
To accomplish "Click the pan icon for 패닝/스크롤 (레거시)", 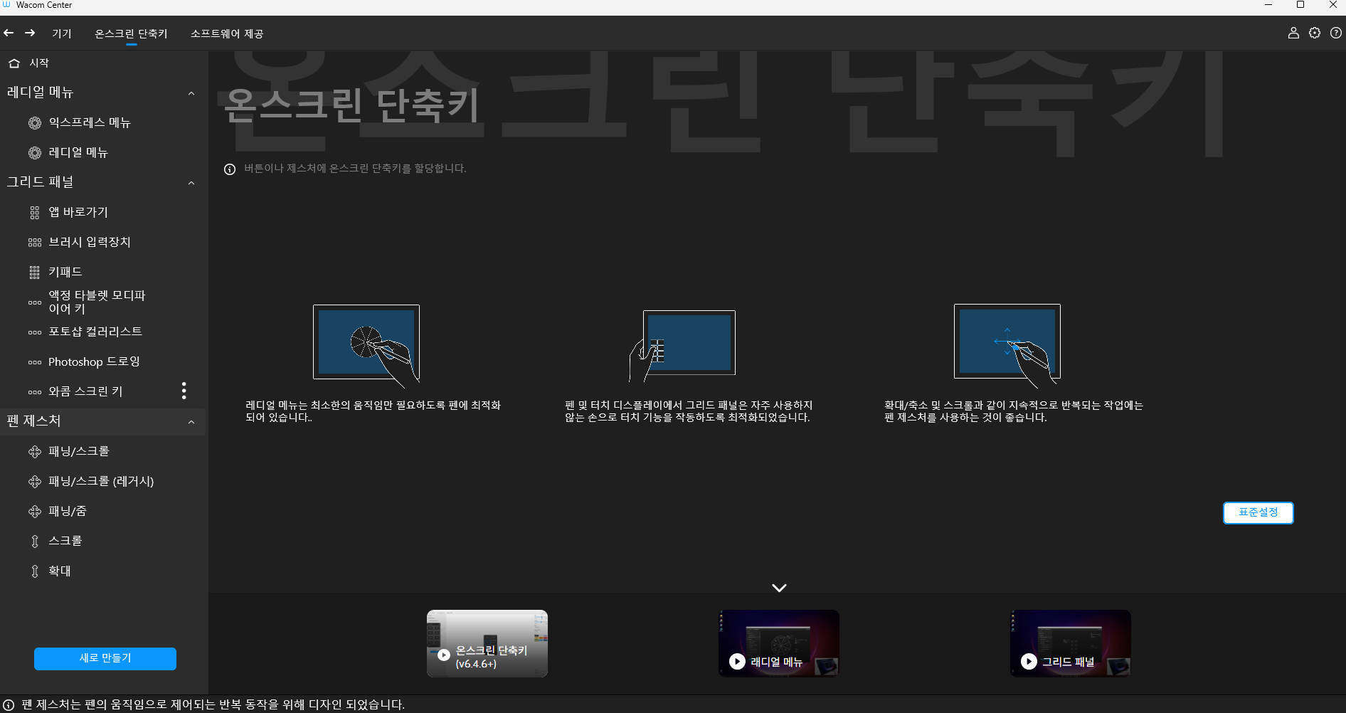I will click(35, 482).
